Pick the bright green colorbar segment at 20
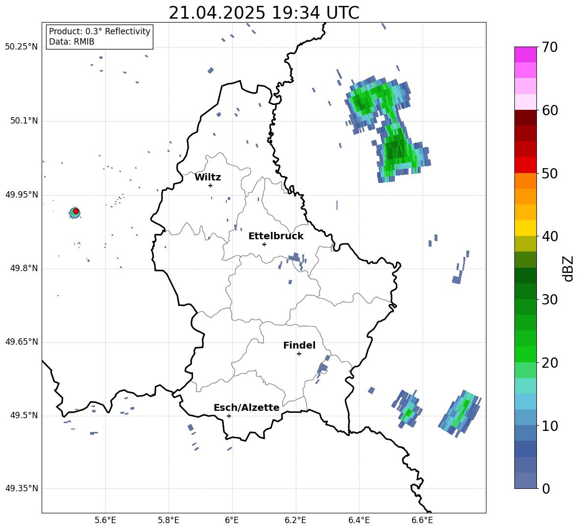 tap(525, 354)
